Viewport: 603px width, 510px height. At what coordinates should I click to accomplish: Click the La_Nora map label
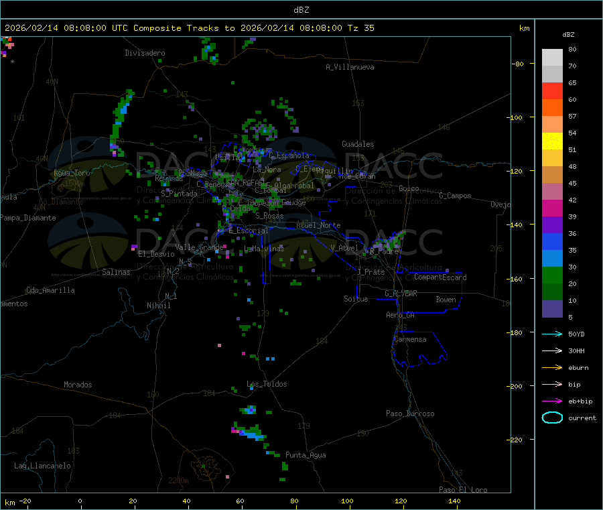point(267,170)
